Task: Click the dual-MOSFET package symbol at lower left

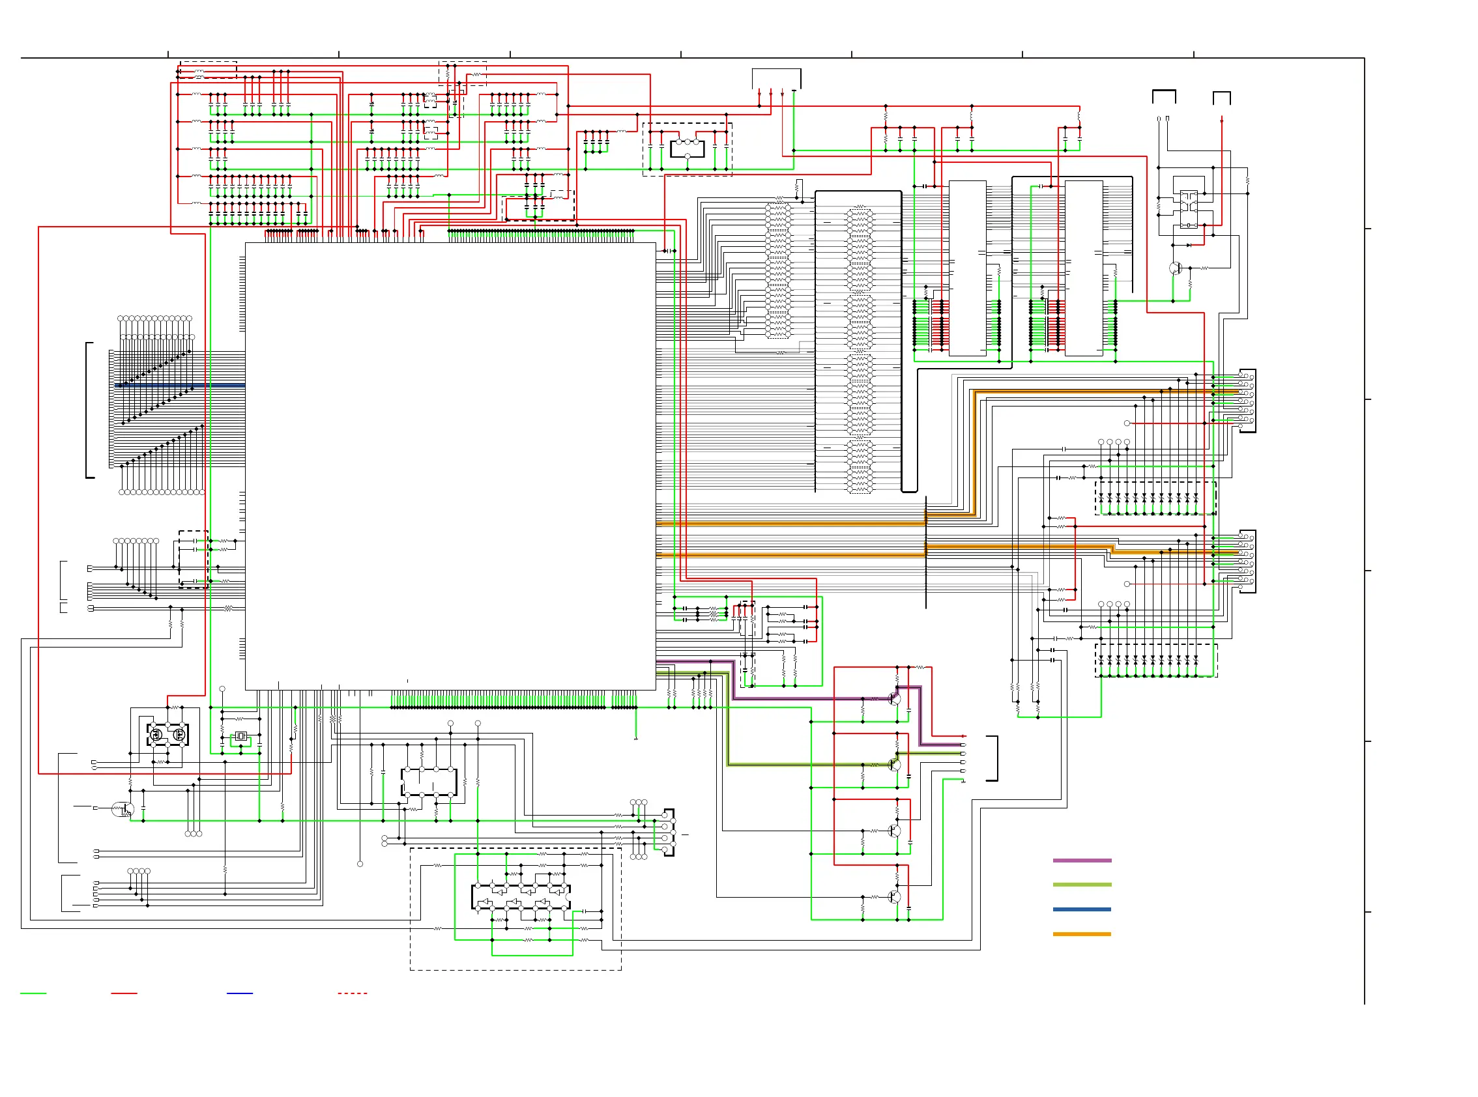Action: pos(167,734)
